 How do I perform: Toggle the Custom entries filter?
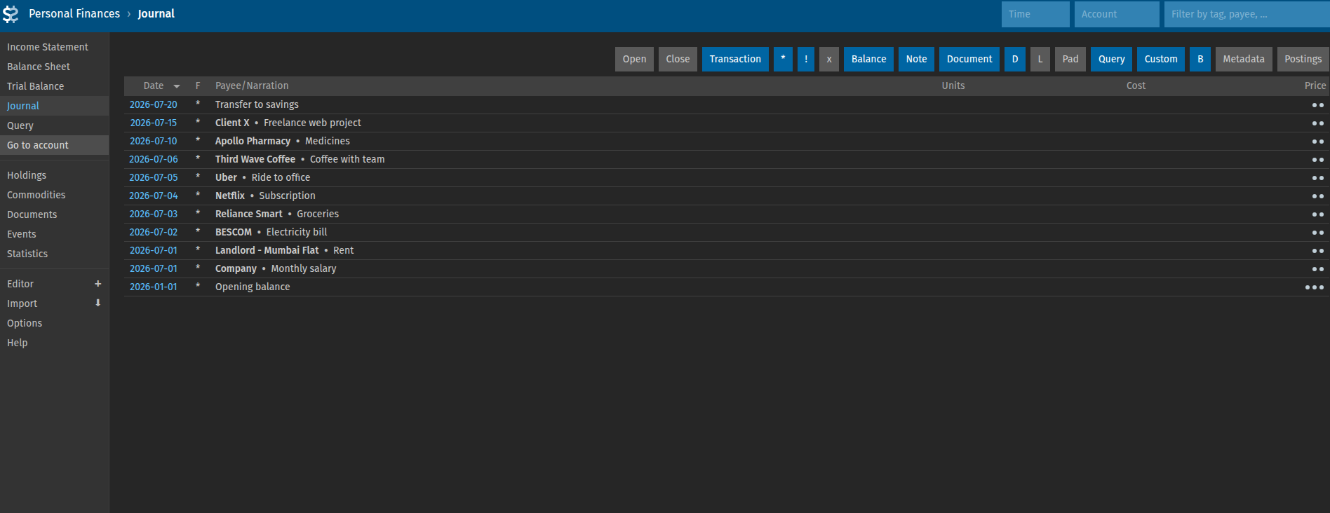[1161, 59]
